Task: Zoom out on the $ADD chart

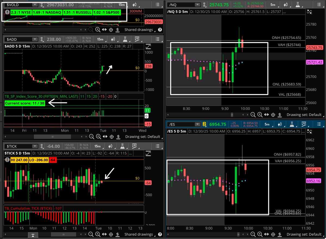Action: click(91, 137)
